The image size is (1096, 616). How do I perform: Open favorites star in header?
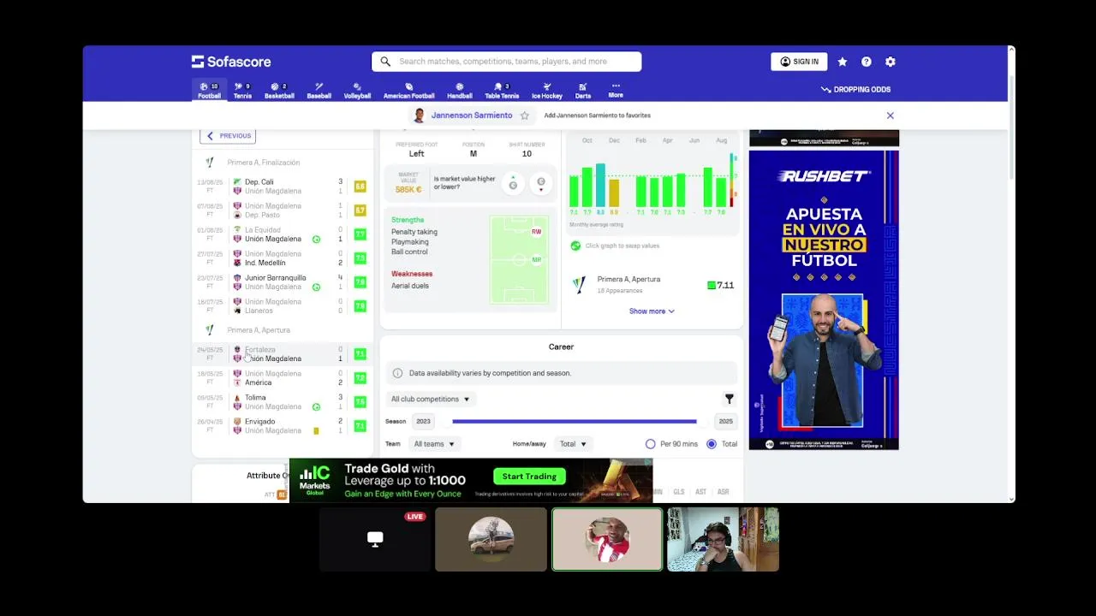click(843, 62)
